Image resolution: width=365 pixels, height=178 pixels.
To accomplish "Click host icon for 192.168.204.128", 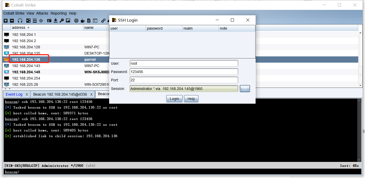I will 7,47.
